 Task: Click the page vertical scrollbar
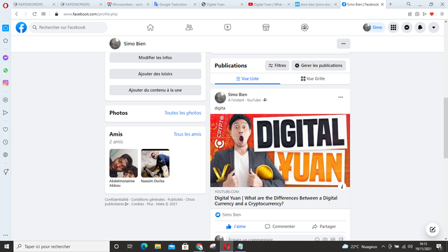click(x=445, y=127)
